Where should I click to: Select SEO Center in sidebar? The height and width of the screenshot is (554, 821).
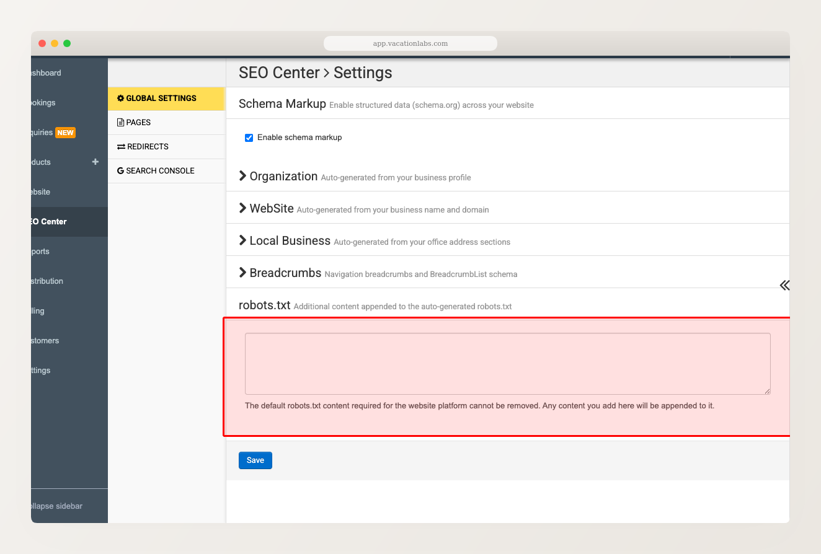69,222
